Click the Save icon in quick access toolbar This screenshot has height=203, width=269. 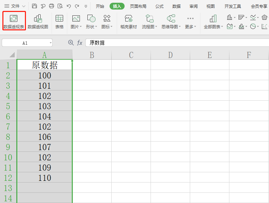tap(34, 6)
